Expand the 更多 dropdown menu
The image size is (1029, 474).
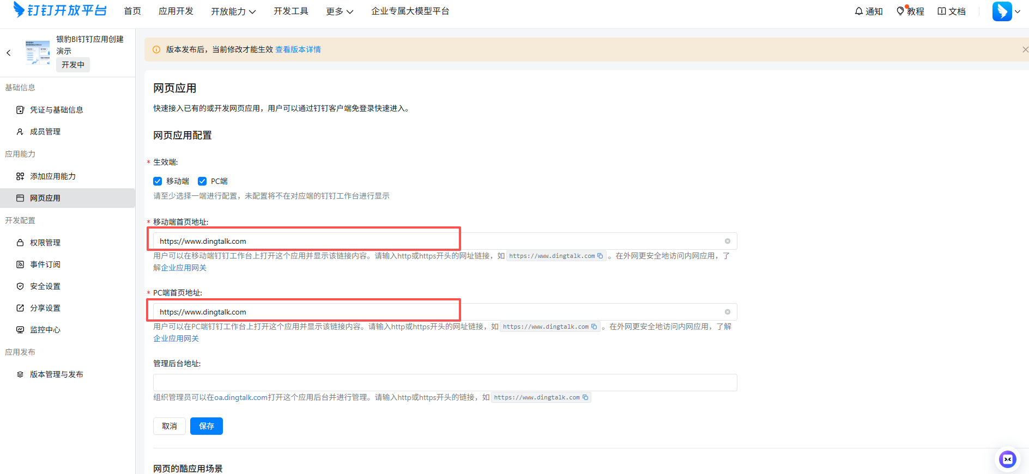point(340,11)
